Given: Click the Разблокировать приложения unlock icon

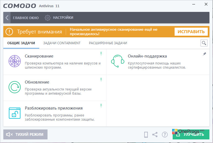Looking at the screenshot, I should click(x=15, y=113).
